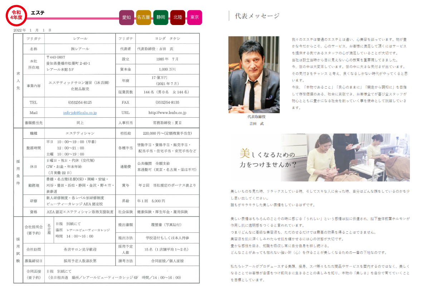
Task: Open the info-job@lealu.co.jp email link
Action: tap(80, 113)
